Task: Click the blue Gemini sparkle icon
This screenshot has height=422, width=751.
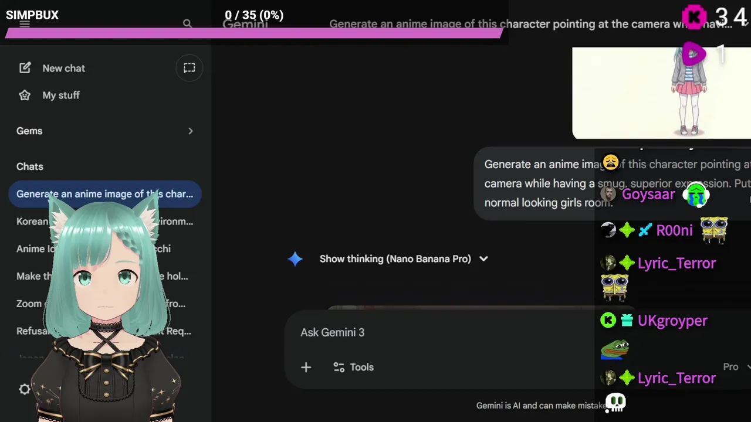Action: (x=295, y=258)
